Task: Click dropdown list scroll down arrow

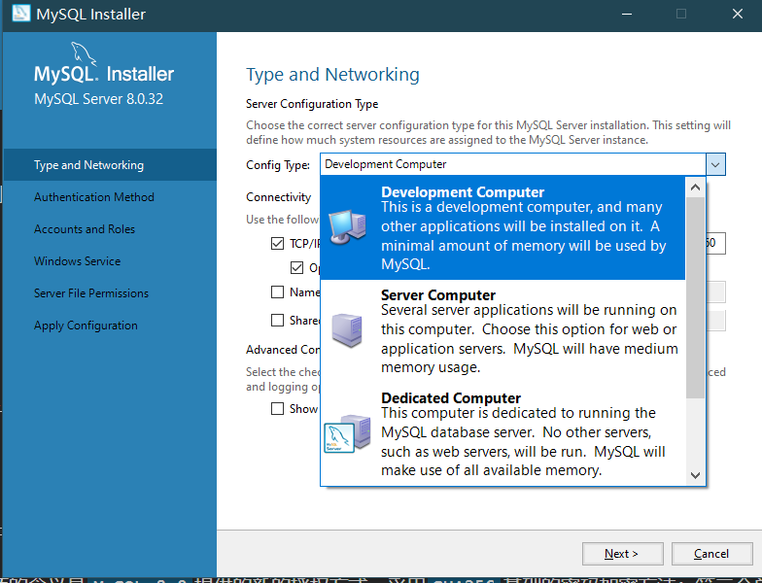Action: [696, 474]
